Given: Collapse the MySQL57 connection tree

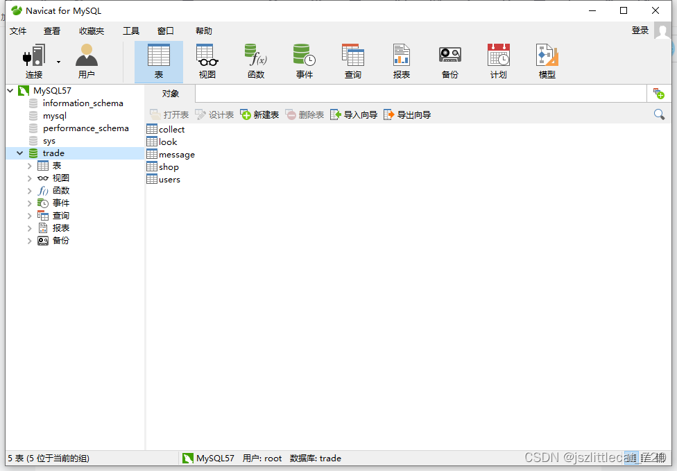Looking at the screenshot, I should click(x=8, y=90).
